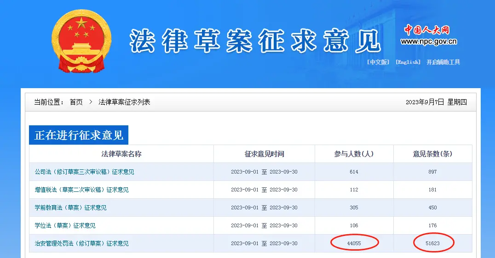Switch the site to 中文版
This screenshot has height=258, width=495.
pyautogui.click(x=378, y=62)
